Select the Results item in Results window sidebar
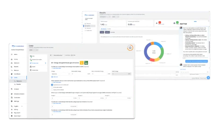 click(x=89, y=26)
